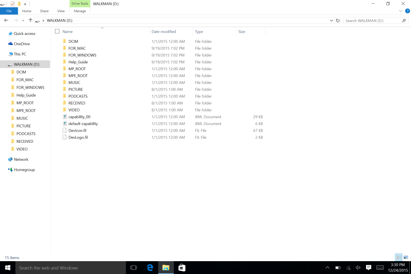Select the MUSIC folder icon in file list
Viewport: 411px width, 274px height.
65,82
